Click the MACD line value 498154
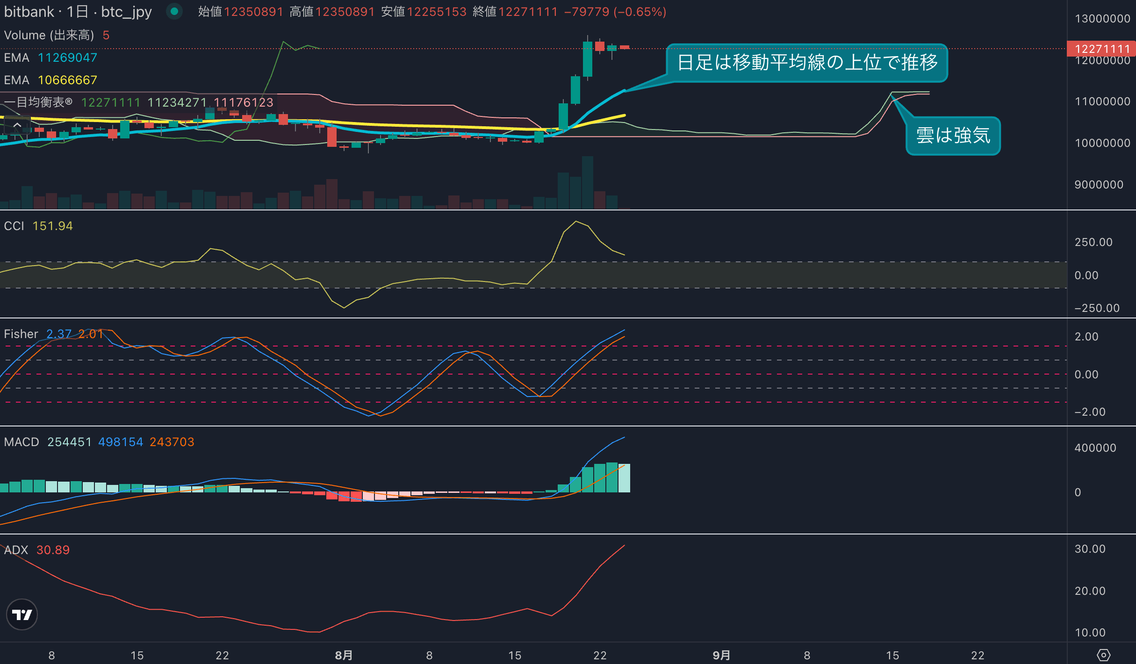The width and height of the screenshot is (1136, 664). point(121,442)
